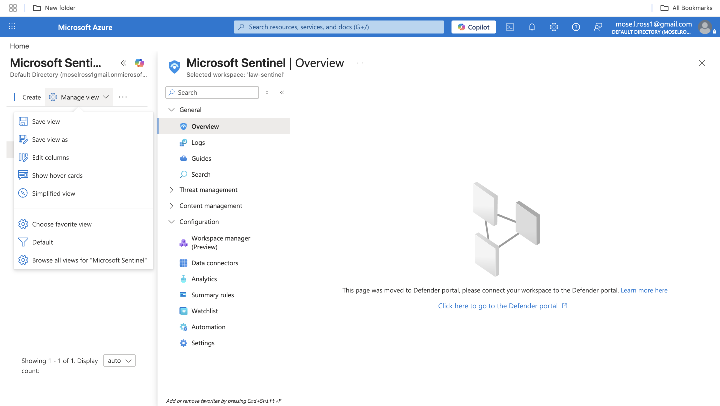Choose Simplified view
Screen dimensions: 720x406
pyautogui.click(x=83, y=193)
